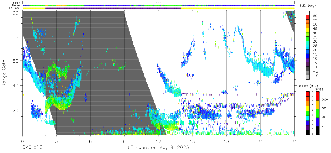
Task: Click the ELEV (deg) colorbar title
Action: pyautogui.click(x=308, y=5)
